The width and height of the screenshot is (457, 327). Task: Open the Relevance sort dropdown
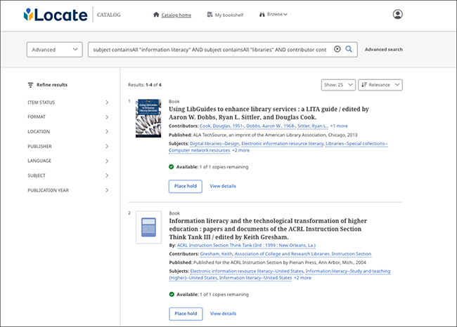(380, 85)
